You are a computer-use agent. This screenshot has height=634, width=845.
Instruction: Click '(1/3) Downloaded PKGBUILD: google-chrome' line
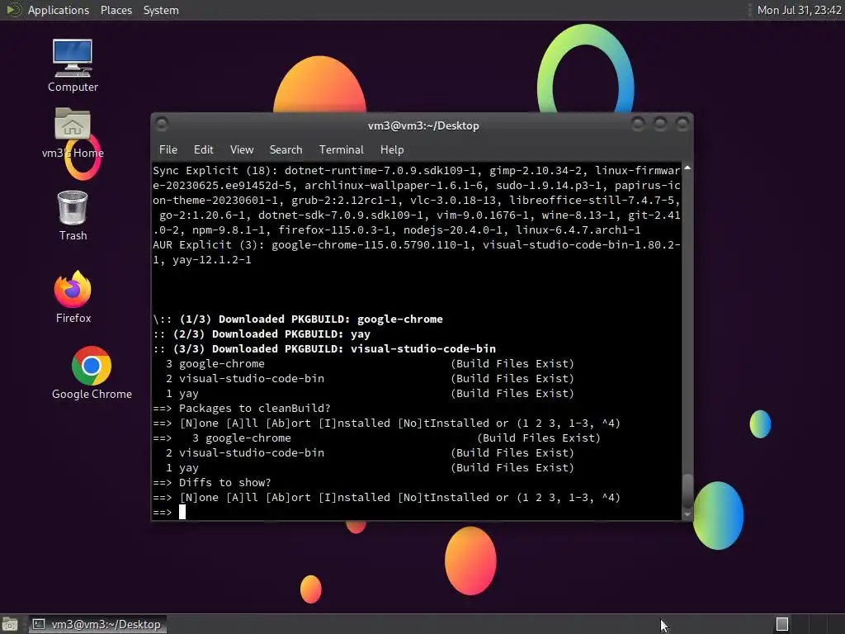click(298, 319)
